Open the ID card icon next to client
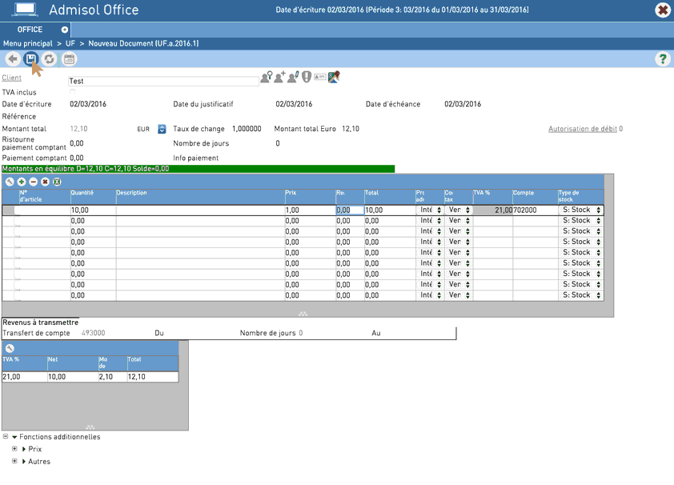 click(320, 77)
